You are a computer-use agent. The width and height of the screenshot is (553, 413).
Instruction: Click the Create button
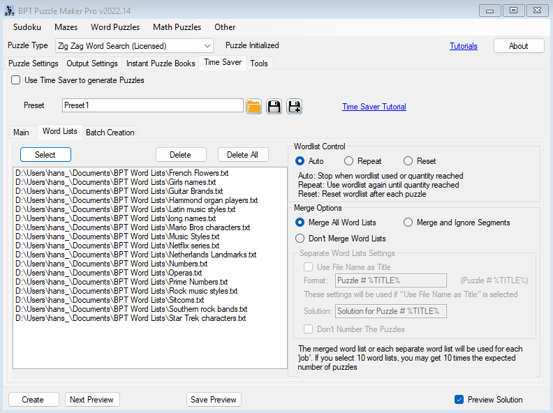(x=34, y=400)
